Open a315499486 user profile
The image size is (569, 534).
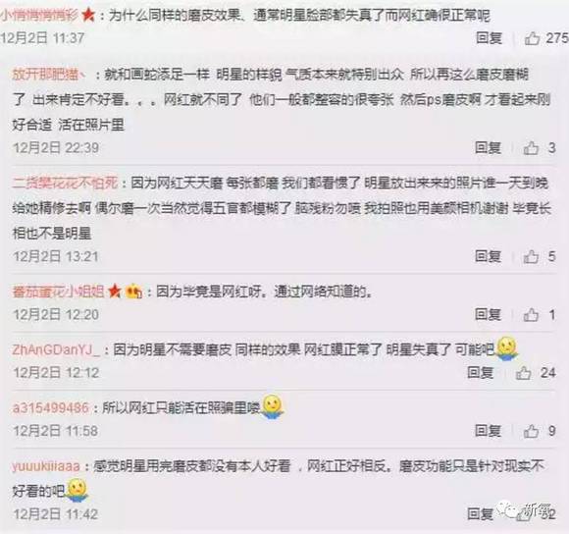51,408
